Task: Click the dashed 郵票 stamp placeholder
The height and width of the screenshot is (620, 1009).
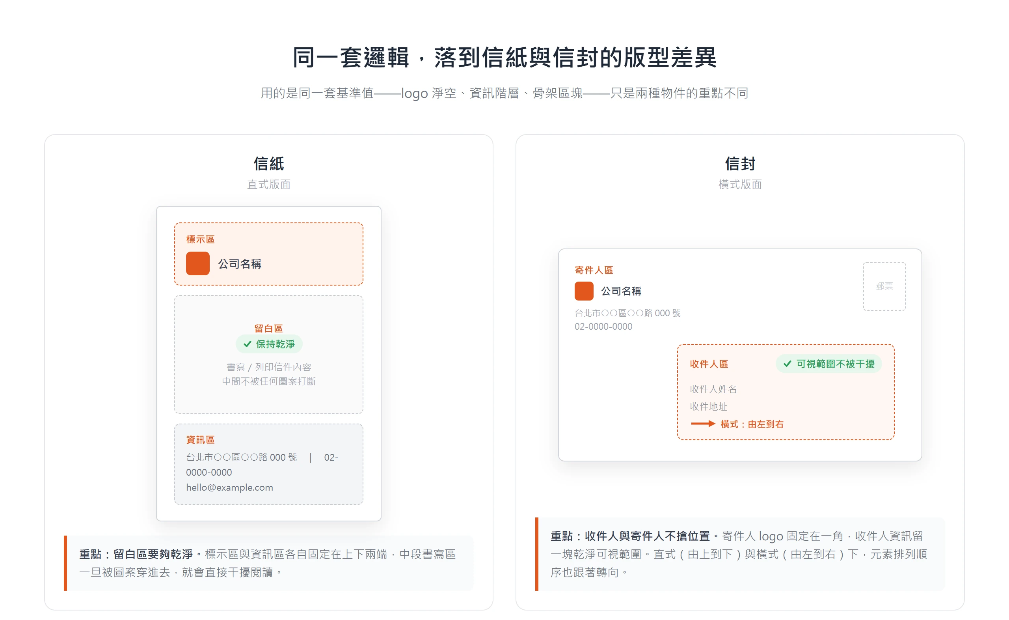Action: point(884,287)
